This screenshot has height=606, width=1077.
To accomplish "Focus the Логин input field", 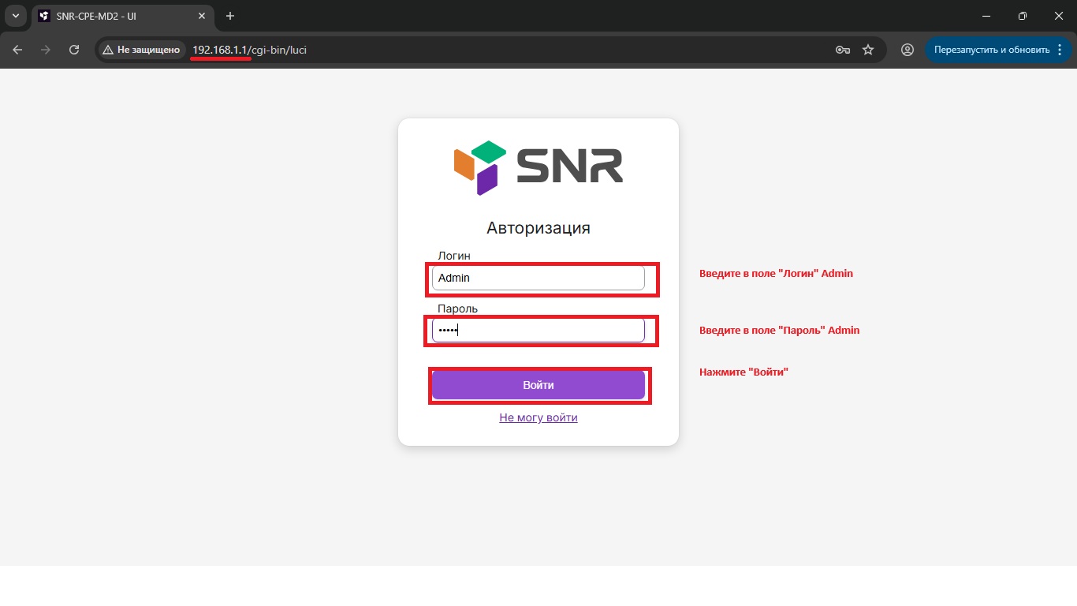I will (538, 278).
